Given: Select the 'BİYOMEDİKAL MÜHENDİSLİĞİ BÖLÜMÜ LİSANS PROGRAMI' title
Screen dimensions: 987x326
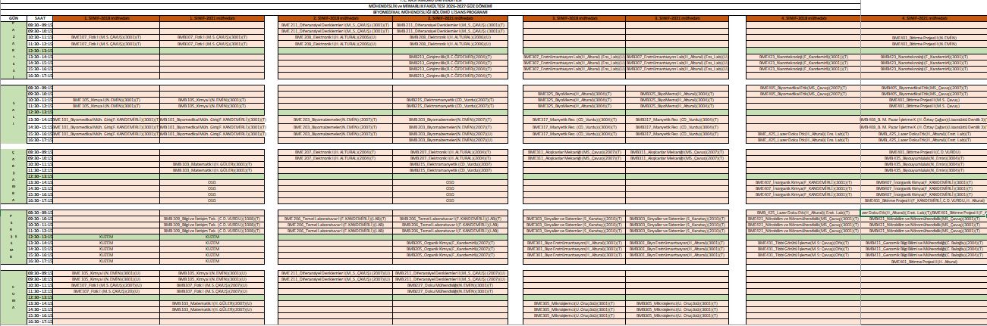Looking at the screenshot, I should point(430,11).
